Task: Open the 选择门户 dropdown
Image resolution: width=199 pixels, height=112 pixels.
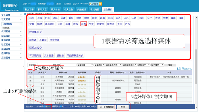Action: coord(144,65)
